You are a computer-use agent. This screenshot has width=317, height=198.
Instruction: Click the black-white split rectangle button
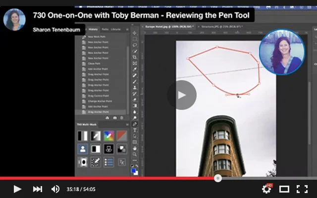[x=96, y=149]
